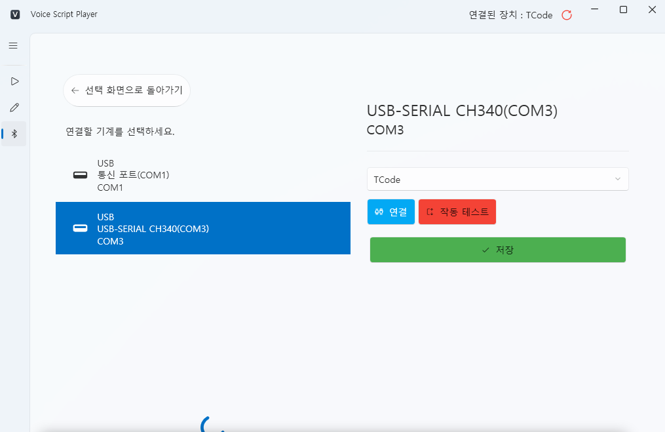Maximize the Voice Script Player window
The image size is (665, 432).
pyautogui.click(x=623, y=10)
